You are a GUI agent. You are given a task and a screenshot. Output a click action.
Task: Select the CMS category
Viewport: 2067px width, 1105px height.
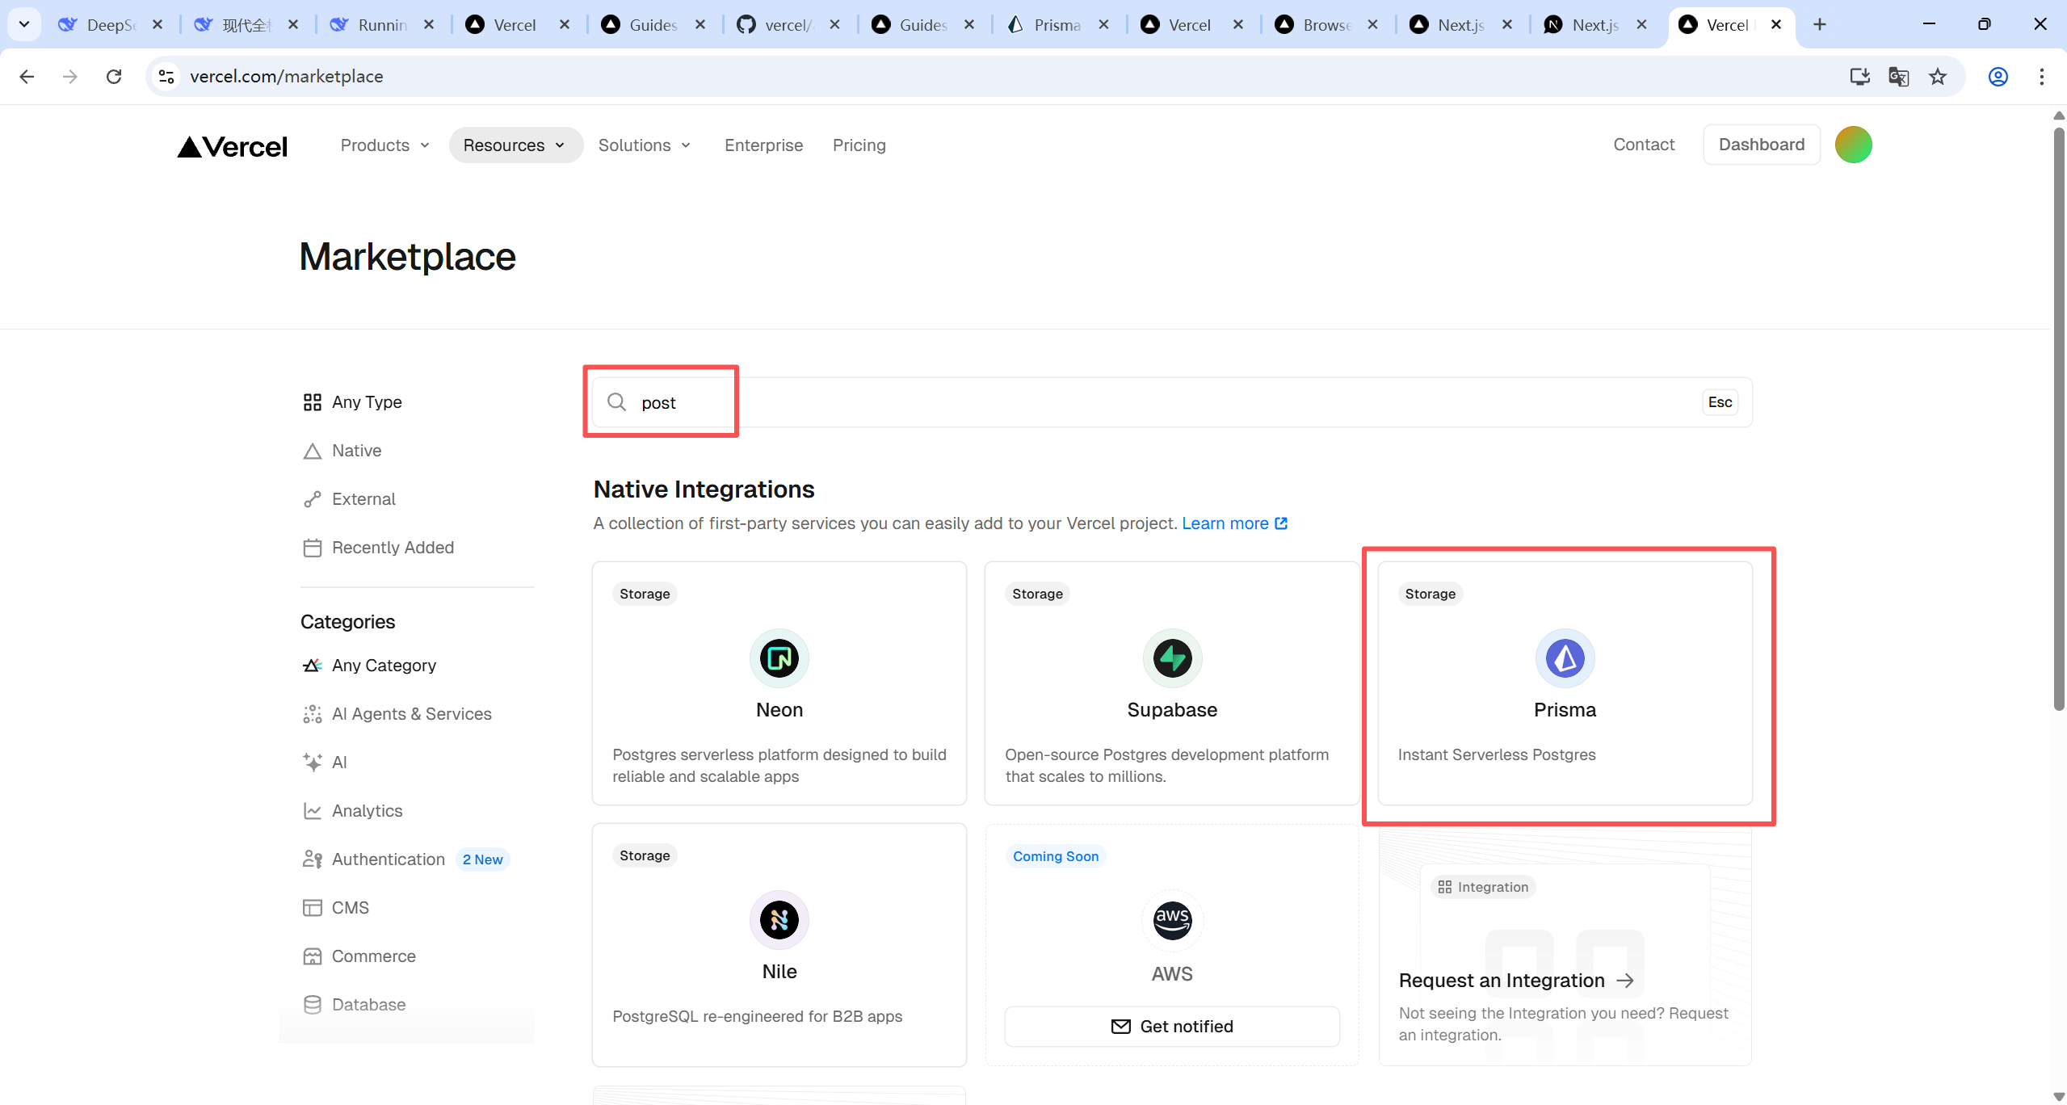(x=336, y=908)
